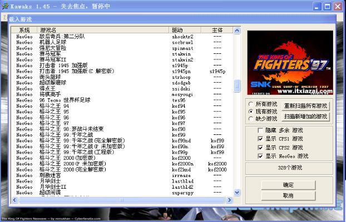Select the 刺激迷宫 row

[122, 175]
